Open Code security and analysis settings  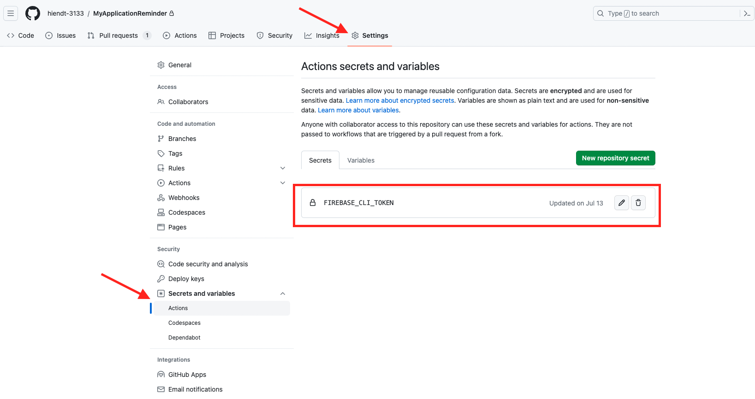[208, 264]
